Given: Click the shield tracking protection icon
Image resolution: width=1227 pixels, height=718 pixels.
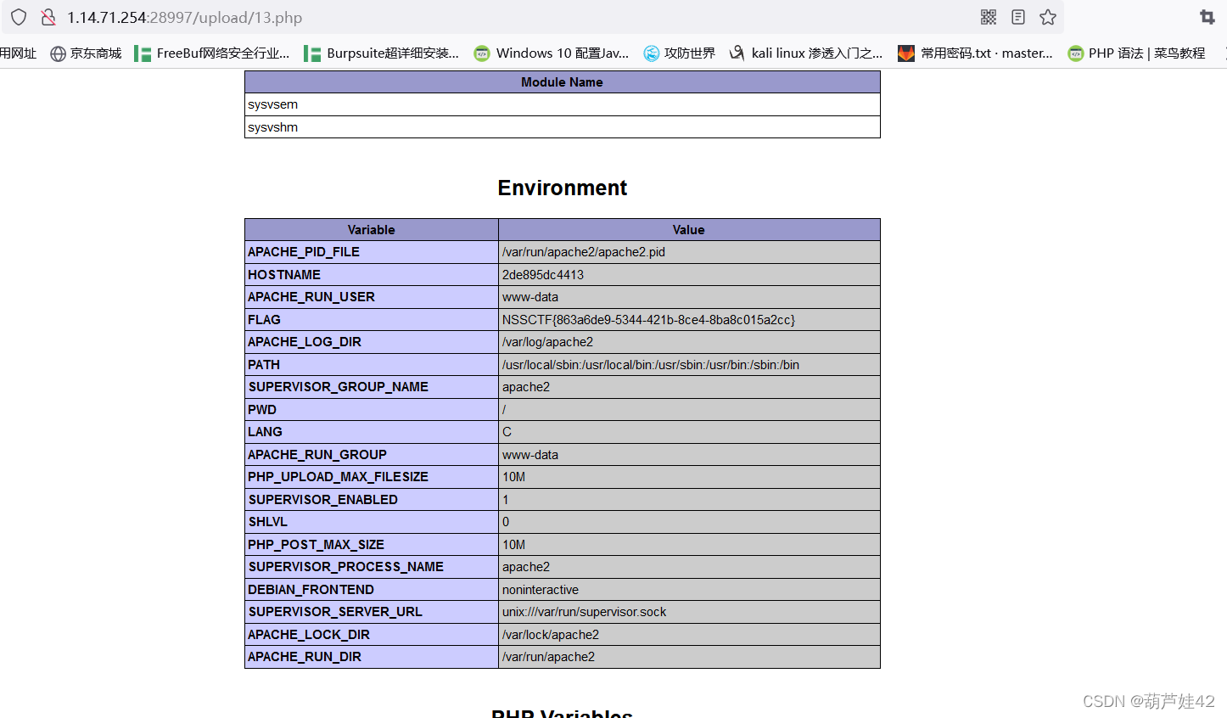Looking at the screenshot, I should pyautogui.click(x=19, y=17).
